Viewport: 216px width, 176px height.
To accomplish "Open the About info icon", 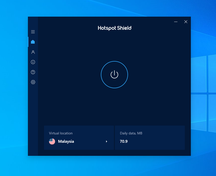I will pyautogui.click(x=33, y=62).
